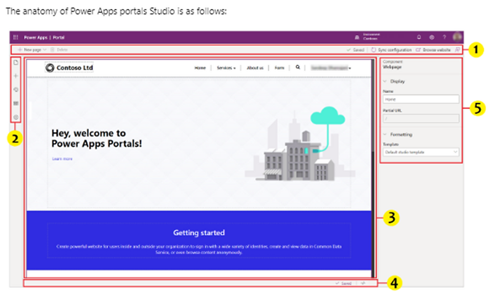The image size is (489, 301).
Task: Select the Pages icon in the left sidebar
Action: pyautogui.click(x=16, y=63)
